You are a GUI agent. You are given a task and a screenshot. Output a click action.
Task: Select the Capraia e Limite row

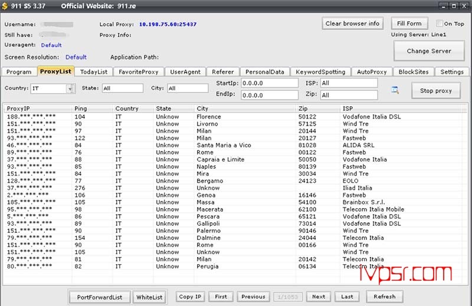pos(235,159)
